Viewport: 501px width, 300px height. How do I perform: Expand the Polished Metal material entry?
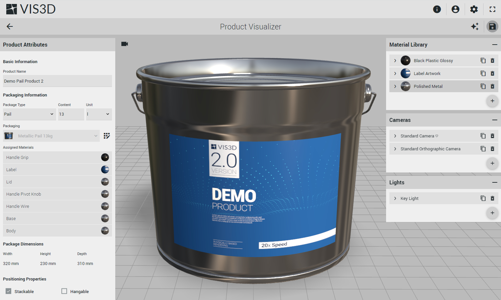(x=395, y=86)
